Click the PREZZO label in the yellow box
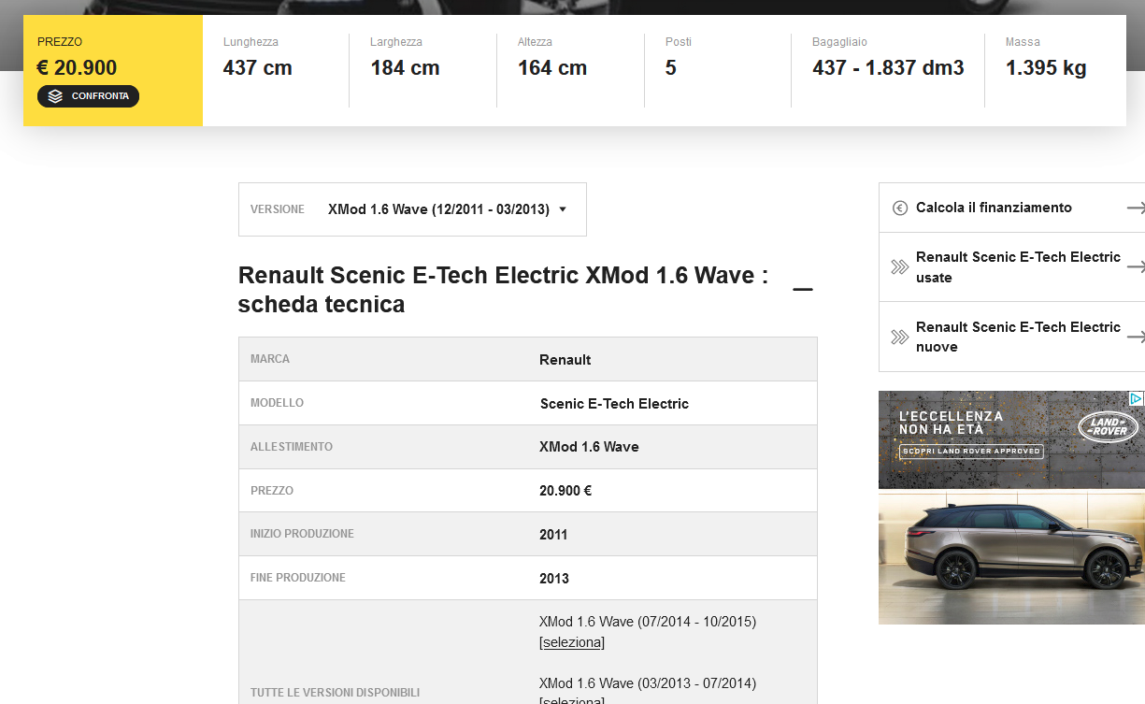This screenshot has width=1145, height=704. pos(60,42)
